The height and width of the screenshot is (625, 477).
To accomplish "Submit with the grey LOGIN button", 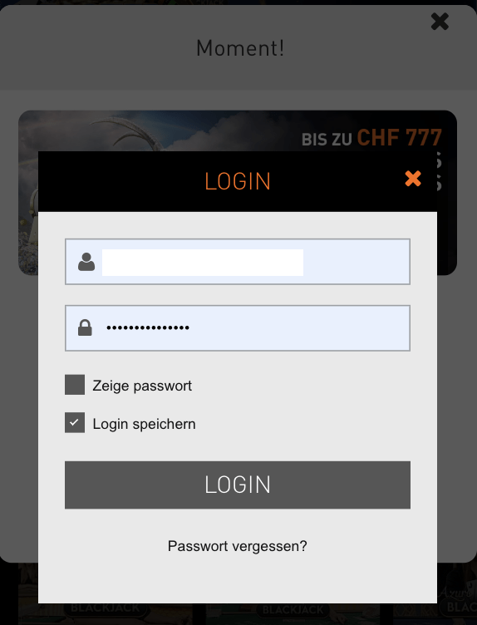I will tap(238, 485).
